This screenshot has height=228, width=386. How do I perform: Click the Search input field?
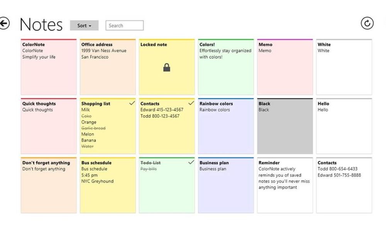124,26
